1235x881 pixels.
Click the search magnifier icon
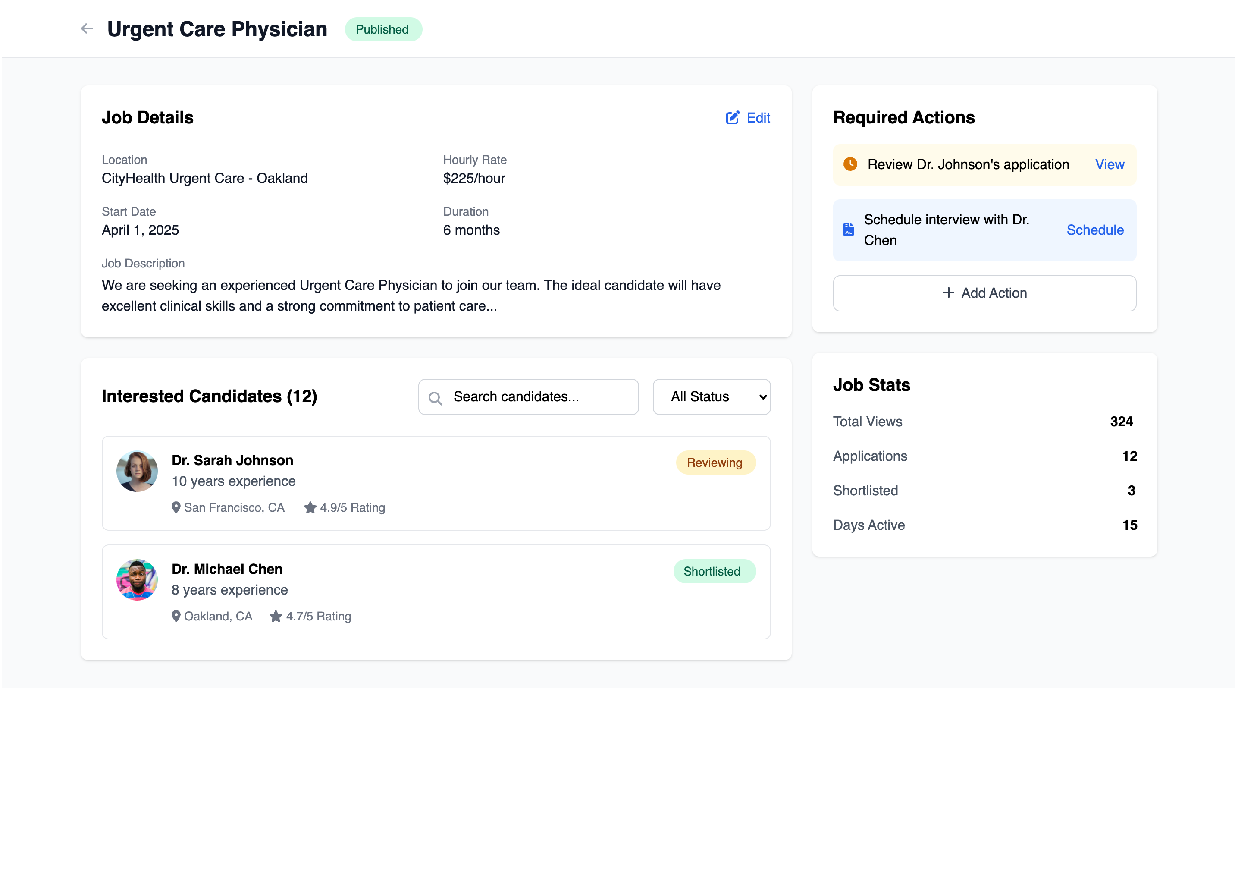pyautogui.click(x=435, y=398)
